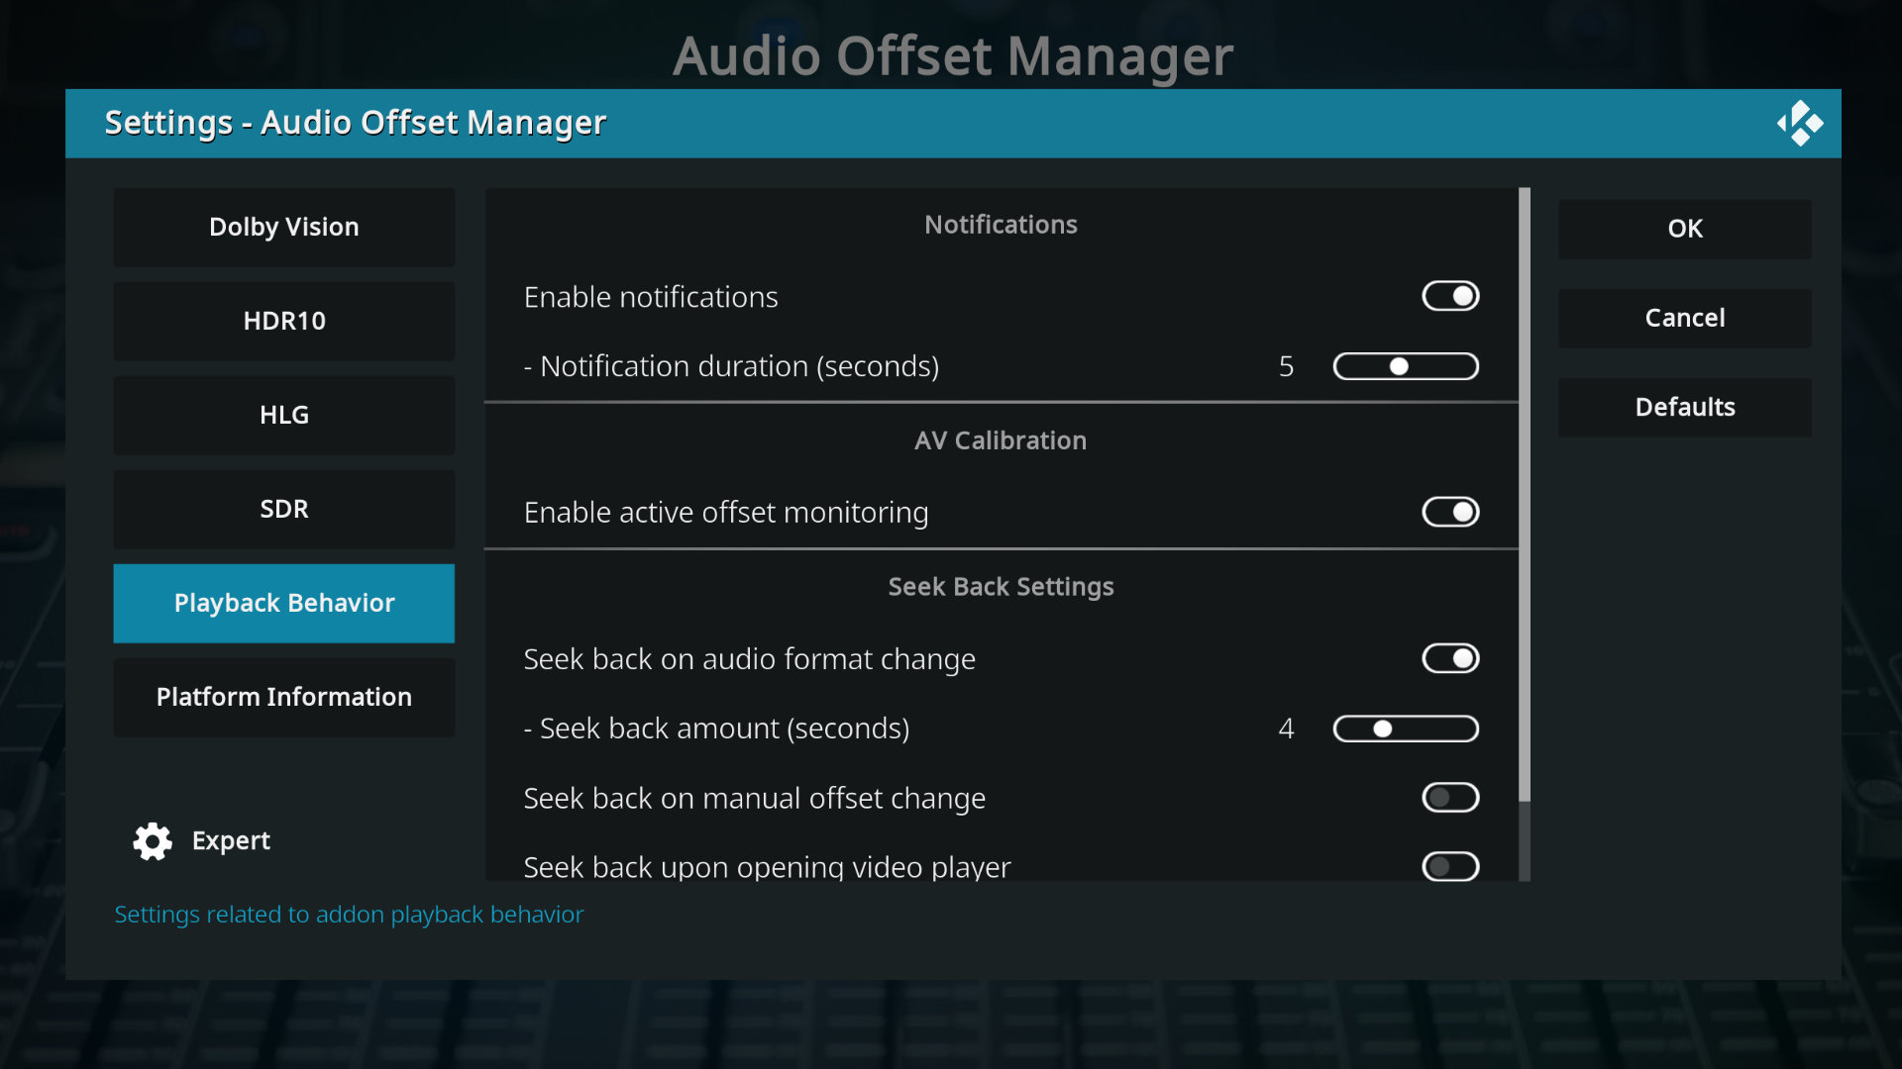The image size is (1902, 1069).
Task: Open the Dolby Vision category
Action: [284, 227]
